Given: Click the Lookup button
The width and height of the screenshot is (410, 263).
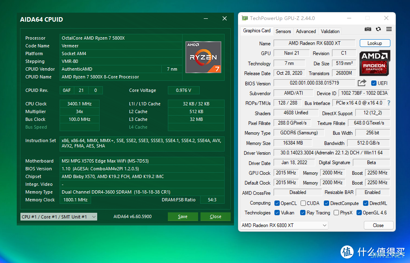Looking at the screenshot, I should [375, 43].
